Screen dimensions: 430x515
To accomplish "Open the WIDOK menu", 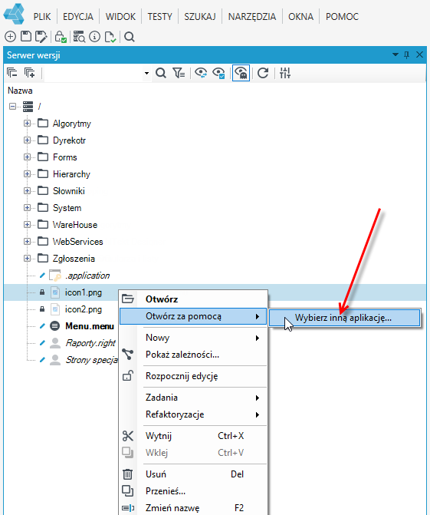I will (120, 16).
